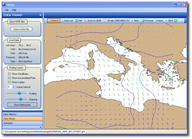Select the Zoom out magnifier tool
Screen dimensions: 192x139
(62, 21)
